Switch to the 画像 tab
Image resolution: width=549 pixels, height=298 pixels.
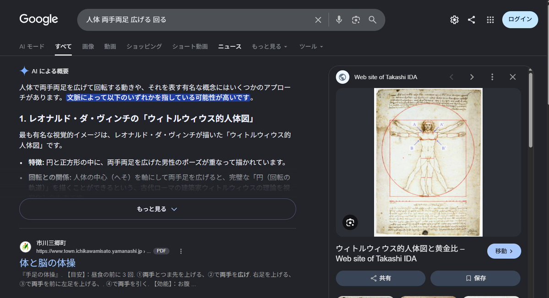88,47
